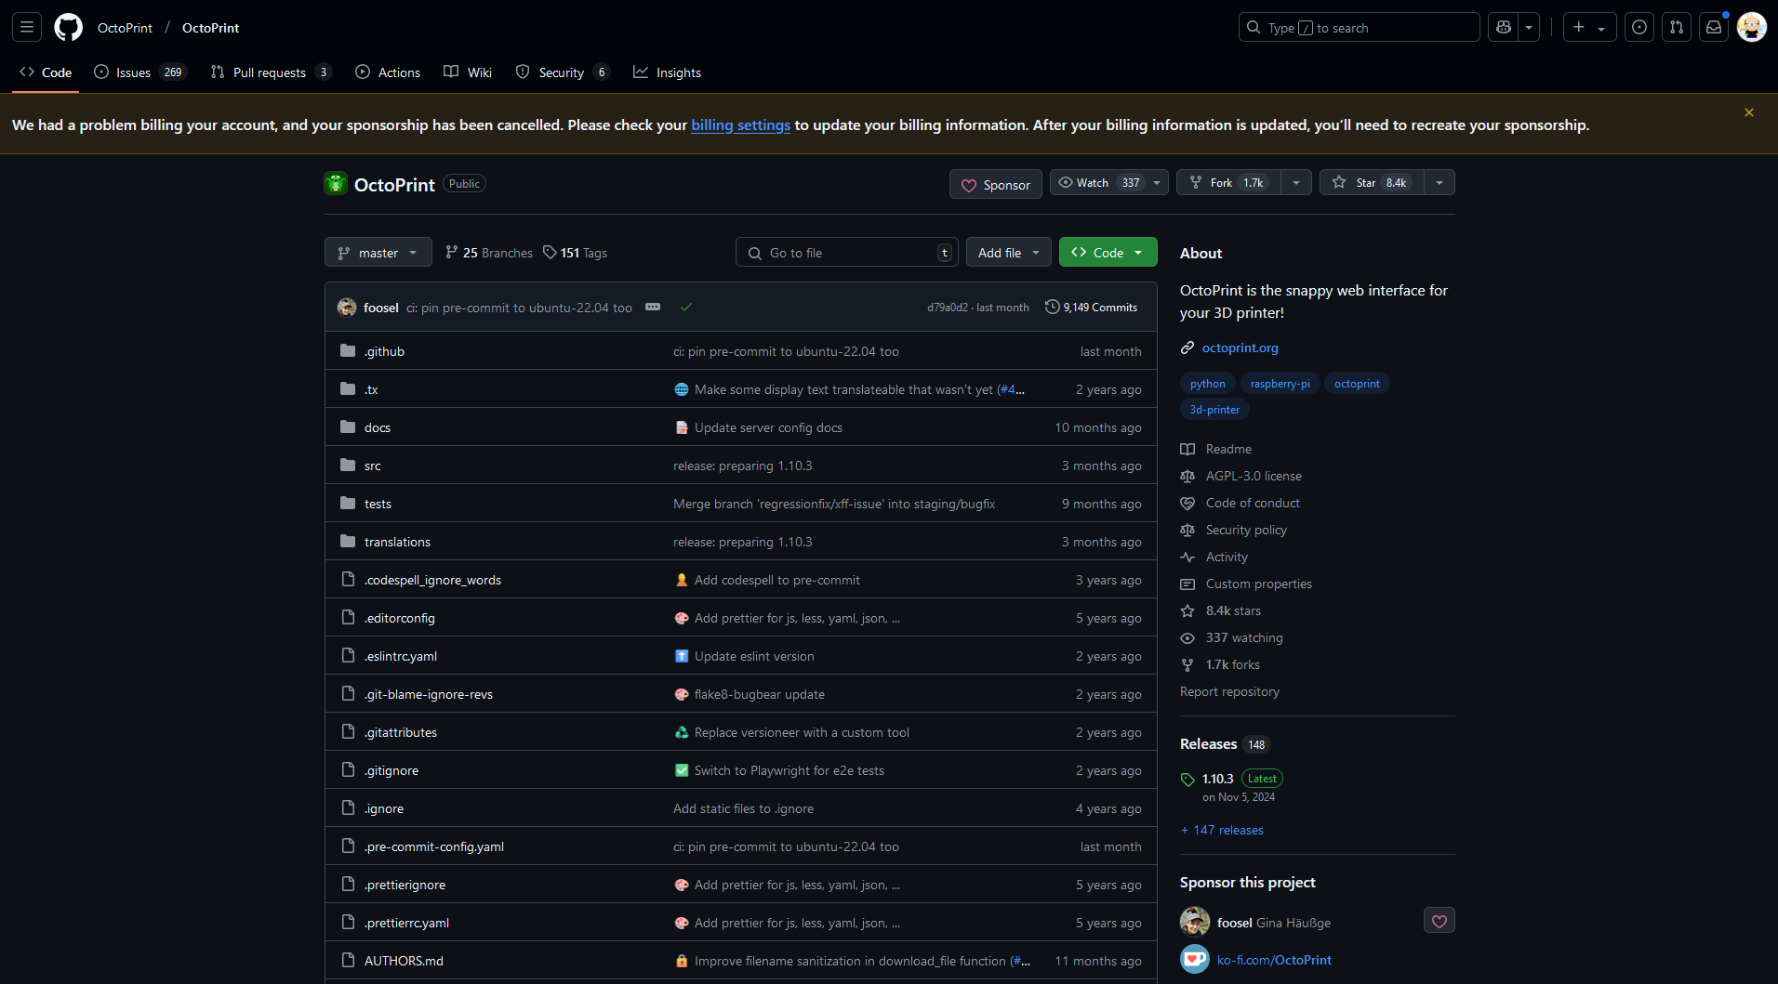The image size is (1778, 984).
Task: Focus the 'Type / to search' field
Action: click(x=1359, y=28)
